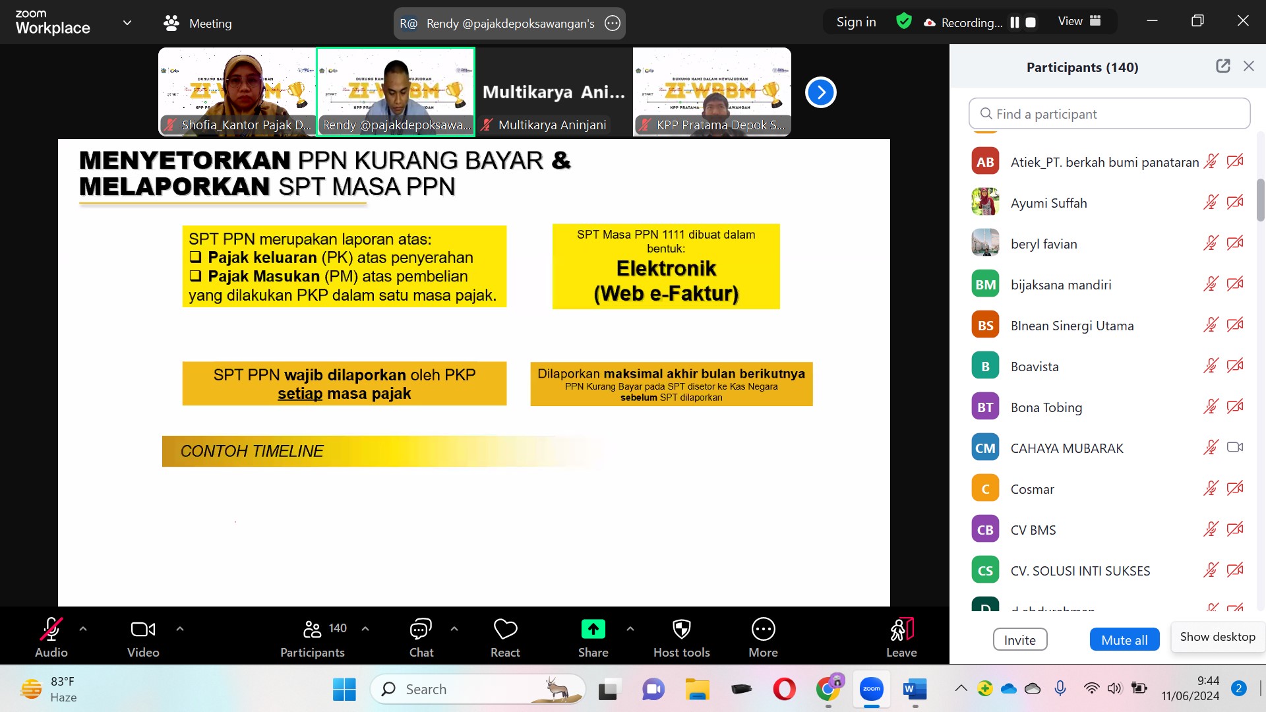Viewport: 1266px width, 712px height.
Task: Open the Meeting tab
Action: (x=198, y=23)
